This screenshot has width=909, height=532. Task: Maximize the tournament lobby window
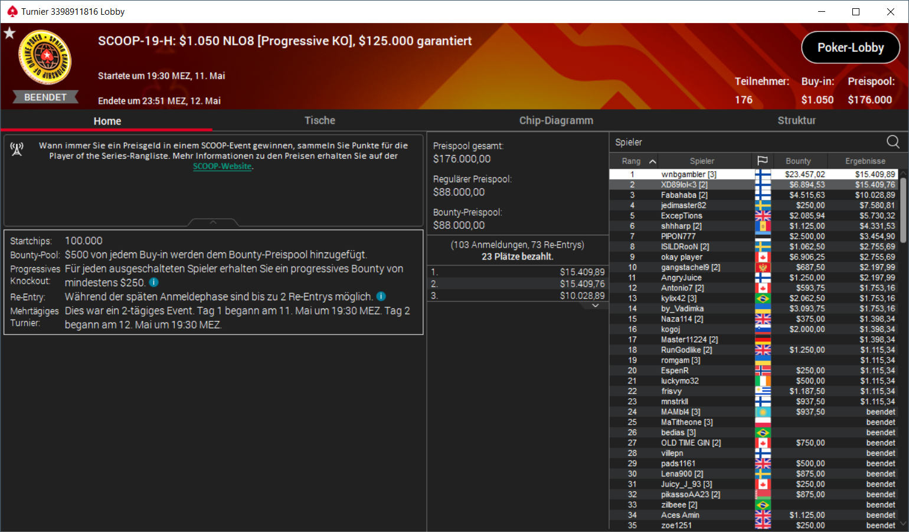pos(856,11)
